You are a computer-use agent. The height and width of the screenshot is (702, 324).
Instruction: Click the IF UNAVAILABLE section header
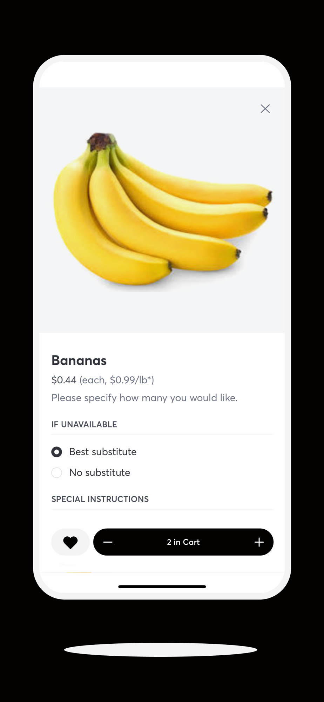point(84,424)
